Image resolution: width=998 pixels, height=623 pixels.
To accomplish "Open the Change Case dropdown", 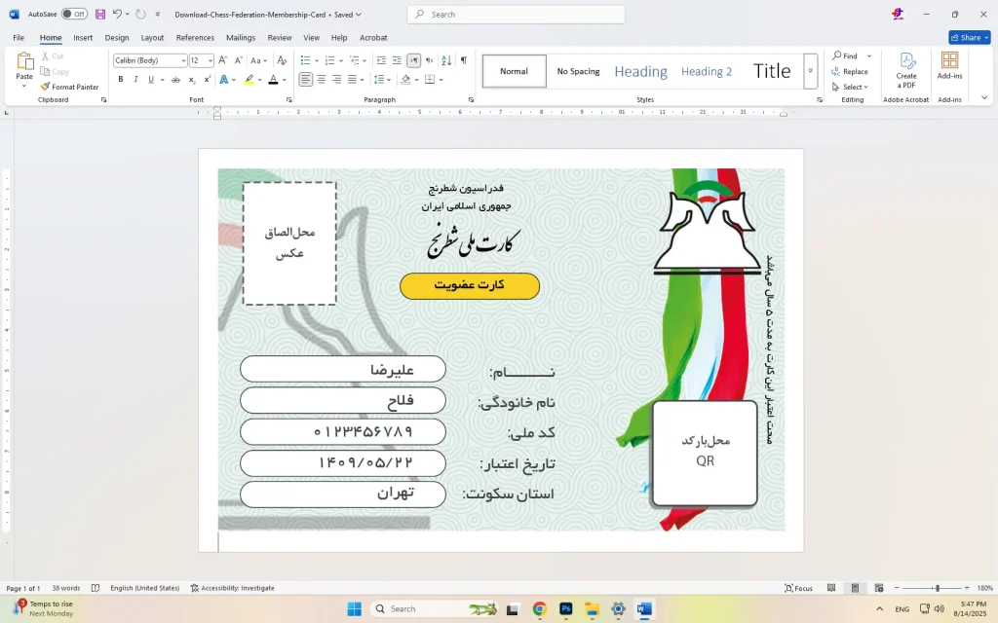I will pyautogui.click(x=258, y=60).
